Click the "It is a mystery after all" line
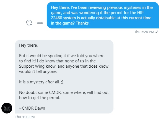This screenshot has height=119, width=163. pyautogui.click(x=41, y=82)
